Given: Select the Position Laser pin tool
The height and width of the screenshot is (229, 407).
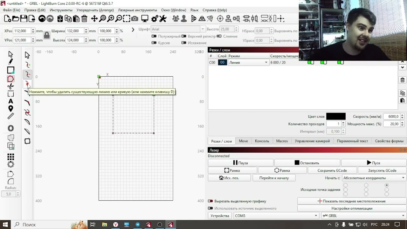Looking at the screenshot, I should (x=10, y=109).
